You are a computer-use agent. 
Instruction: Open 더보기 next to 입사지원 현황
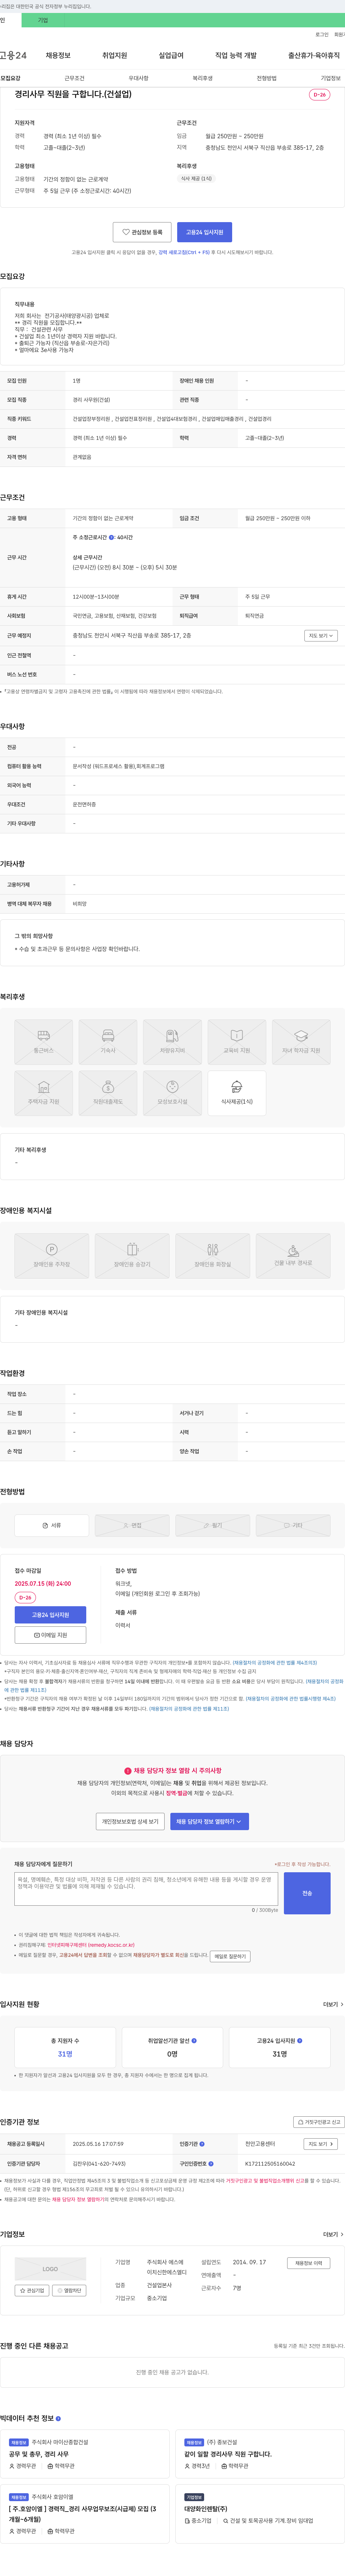click(333, 2005)
